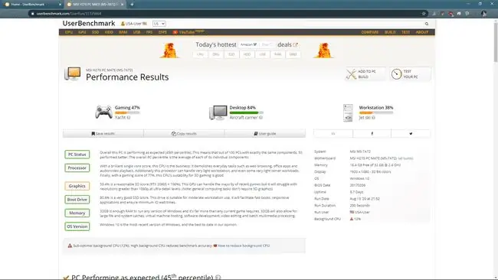This screenshot has width=498, height=280.
Task: Click the Desktop 84% progress bar
Action: click(247, 112)
